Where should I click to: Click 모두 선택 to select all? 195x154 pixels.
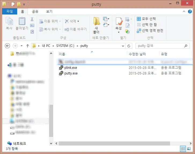coord(146,19)
